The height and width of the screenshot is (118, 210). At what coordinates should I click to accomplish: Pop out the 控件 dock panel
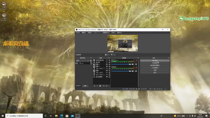pyautogui.click(x=169, y=58)
